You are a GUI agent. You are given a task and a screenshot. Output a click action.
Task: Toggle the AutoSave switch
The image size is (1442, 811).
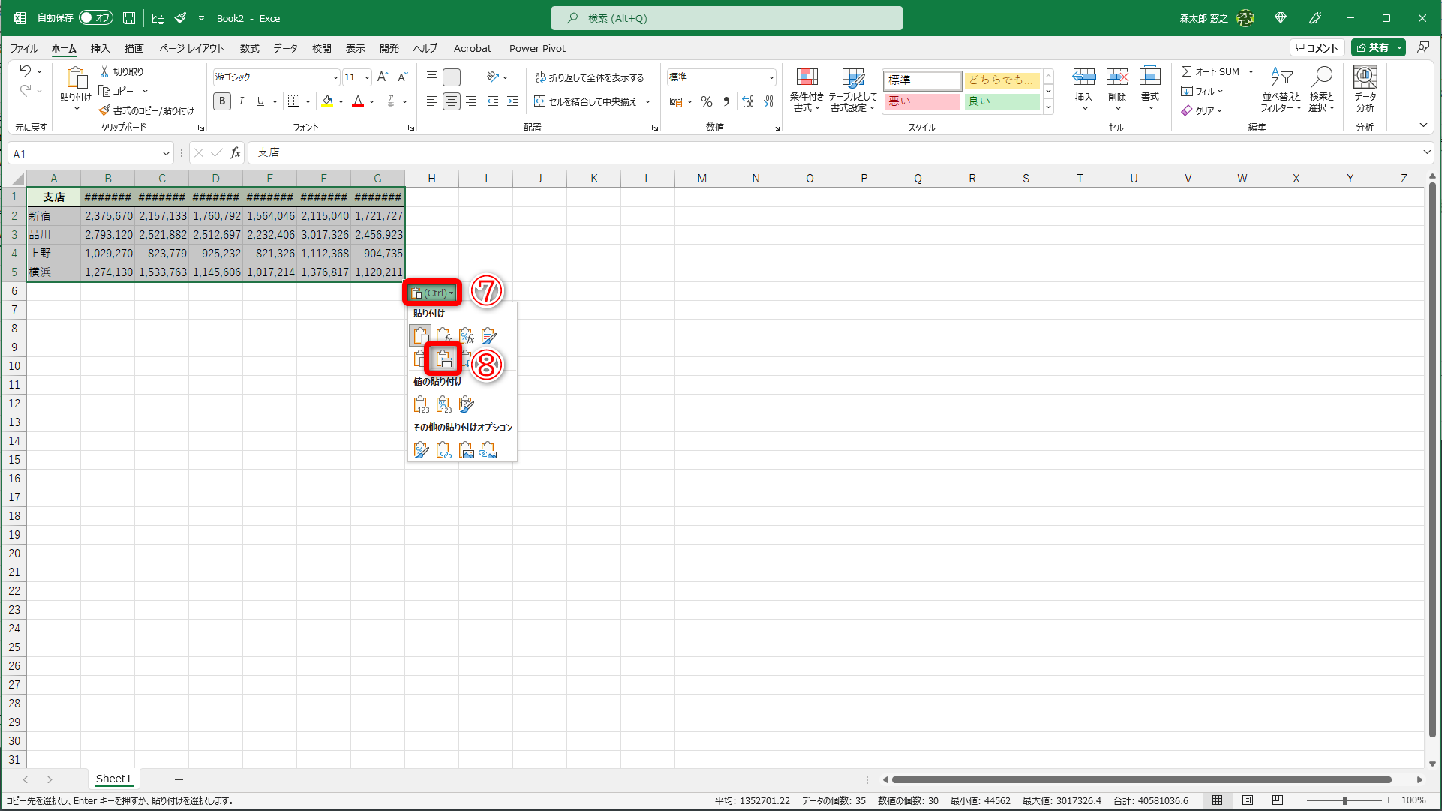tap(95, 17)
